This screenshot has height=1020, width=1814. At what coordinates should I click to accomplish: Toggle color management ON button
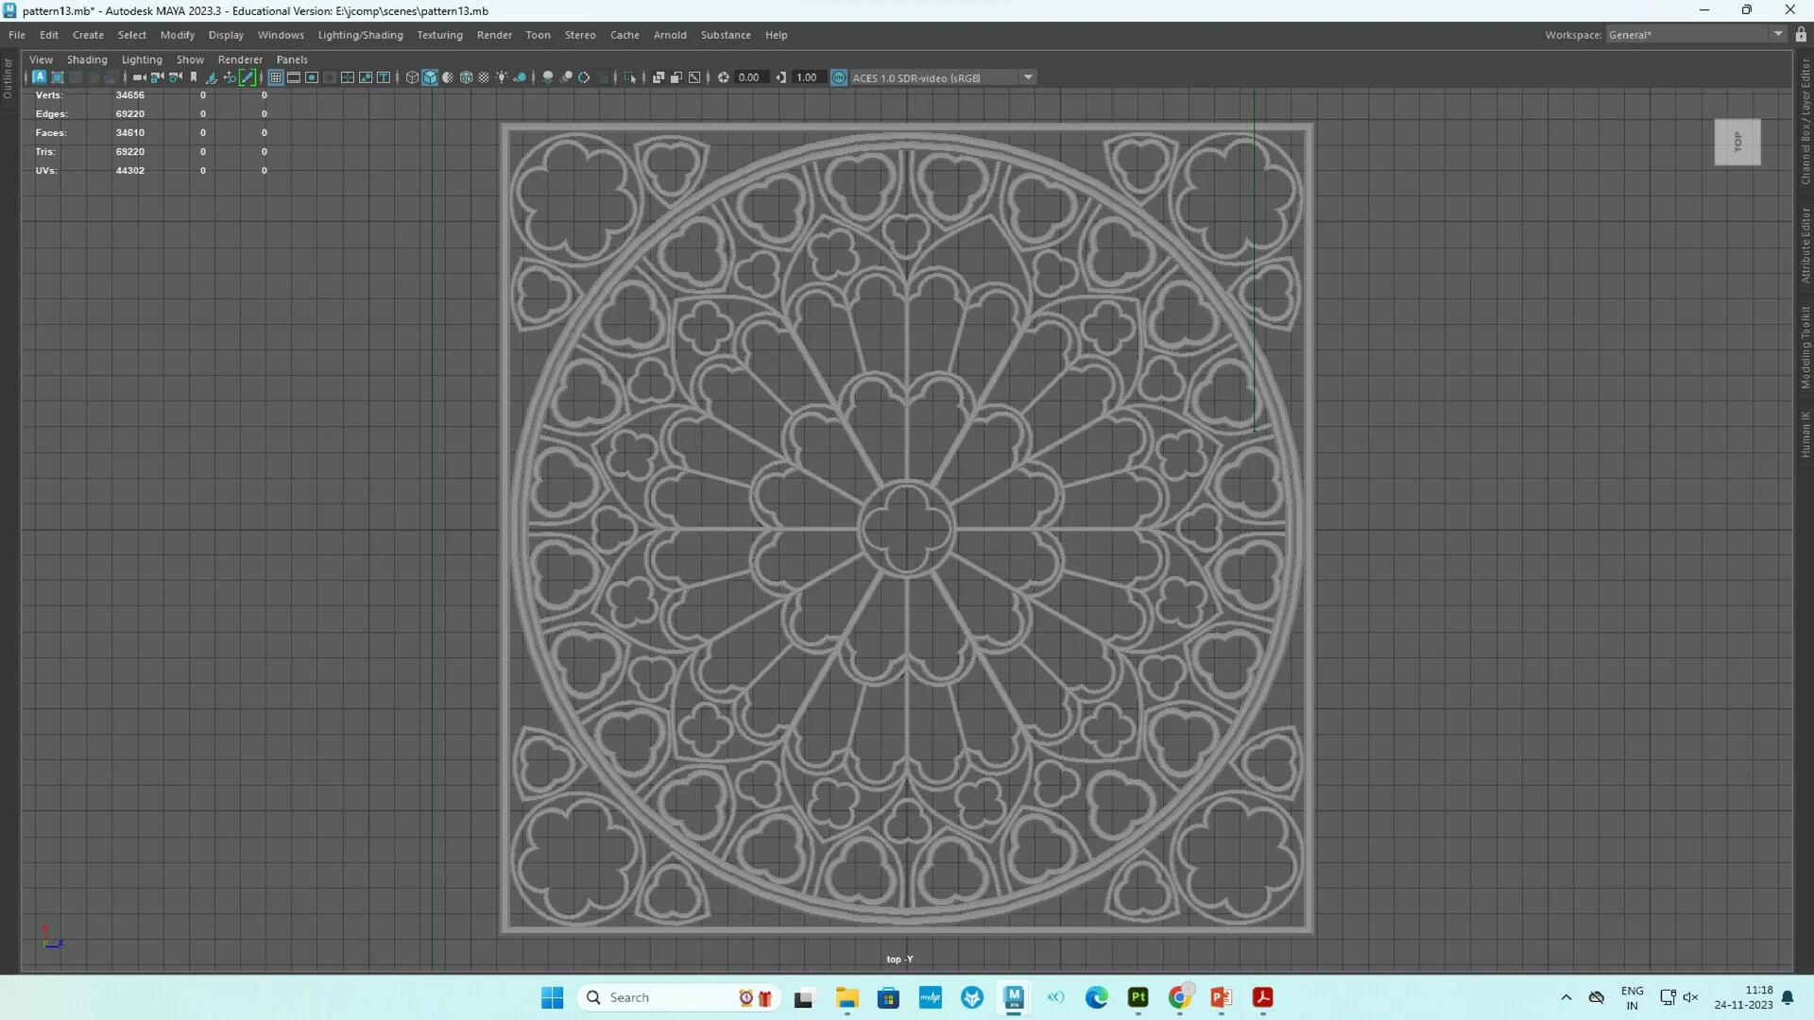(839, 77)
